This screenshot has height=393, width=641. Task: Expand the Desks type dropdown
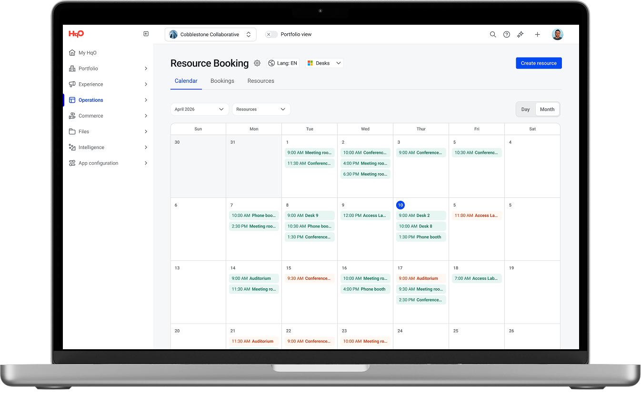324,63
